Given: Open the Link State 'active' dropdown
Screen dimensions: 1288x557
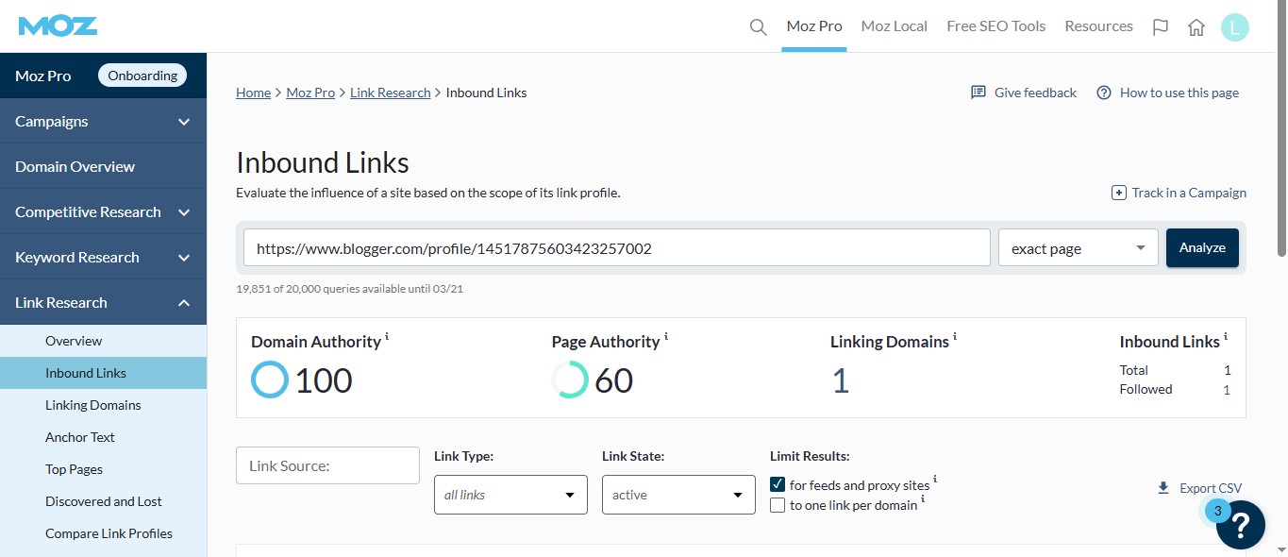Looking at the screenshot, I should (677, 495).
